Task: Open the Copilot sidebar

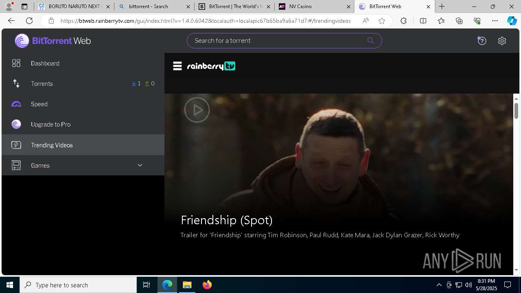Action: click(512, 21)
